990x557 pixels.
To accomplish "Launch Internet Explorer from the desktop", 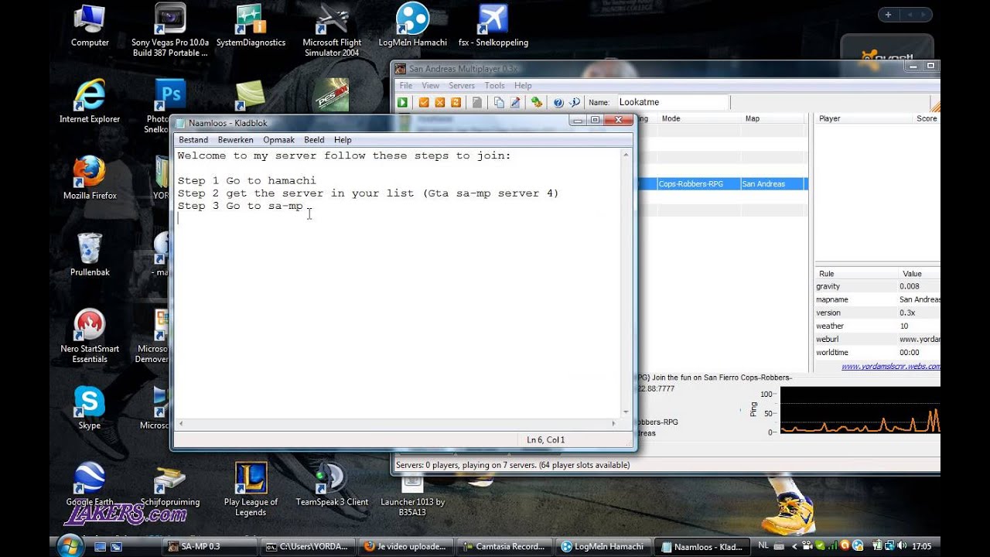I will coord(90,102).
